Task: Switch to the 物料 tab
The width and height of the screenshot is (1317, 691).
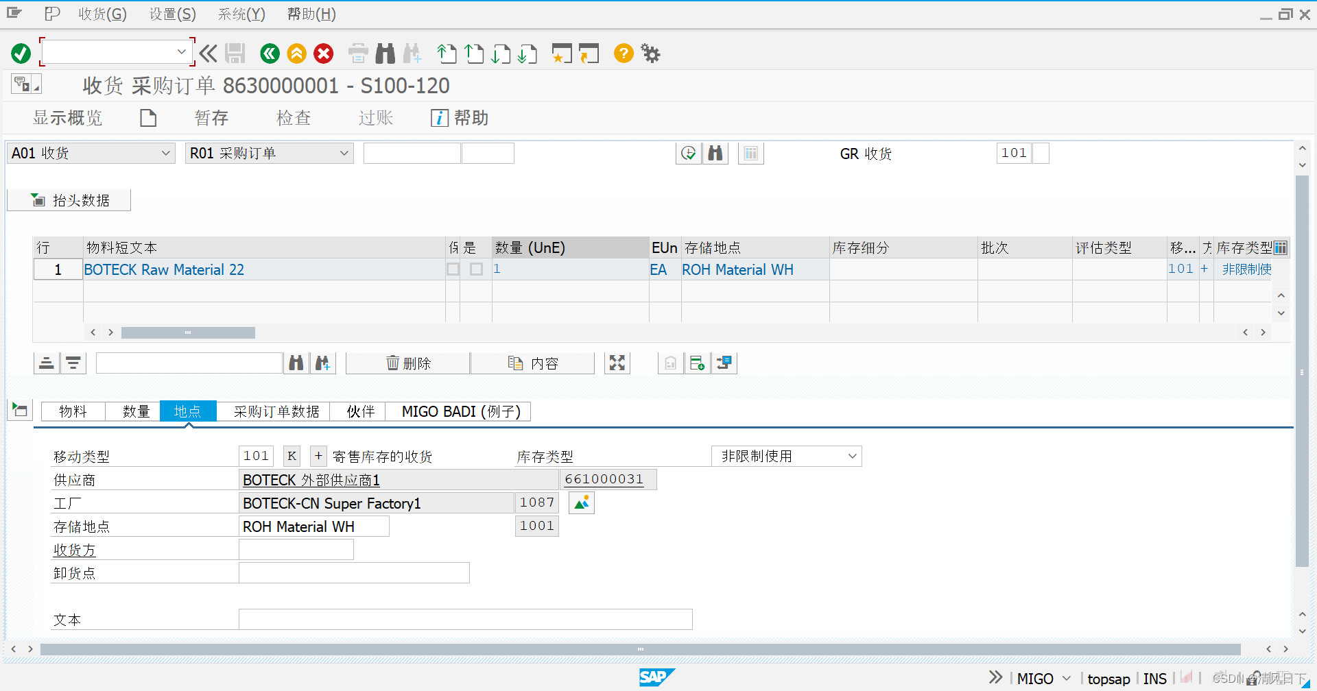Action: [73, 411]
